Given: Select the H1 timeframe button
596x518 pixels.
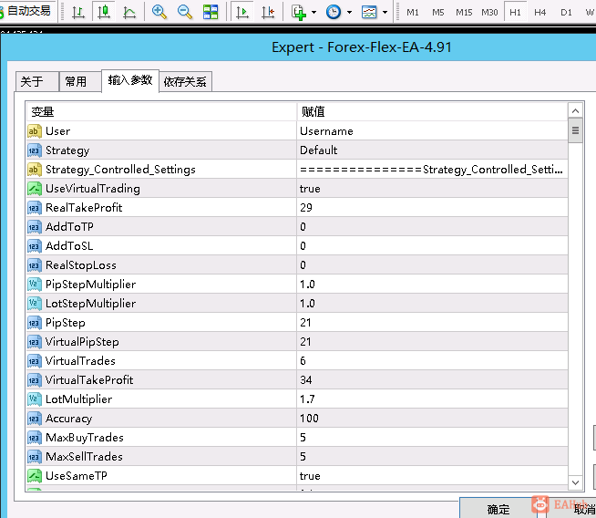Looking at the screenshot, I should tap(515, 12).
